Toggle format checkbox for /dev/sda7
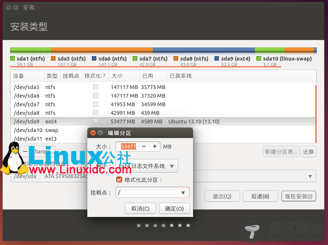Screen dimensions: 328x245 [96, 104]
